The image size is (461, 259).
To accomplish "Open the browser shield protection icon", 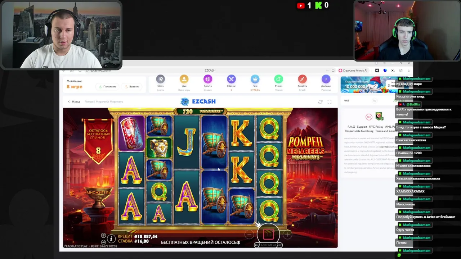I will click(x=385, y=71).
